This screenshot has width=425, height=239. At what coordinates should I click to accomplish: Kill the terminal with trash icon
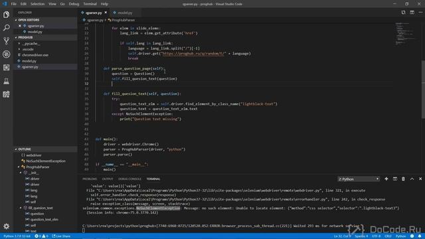point(403,179)
